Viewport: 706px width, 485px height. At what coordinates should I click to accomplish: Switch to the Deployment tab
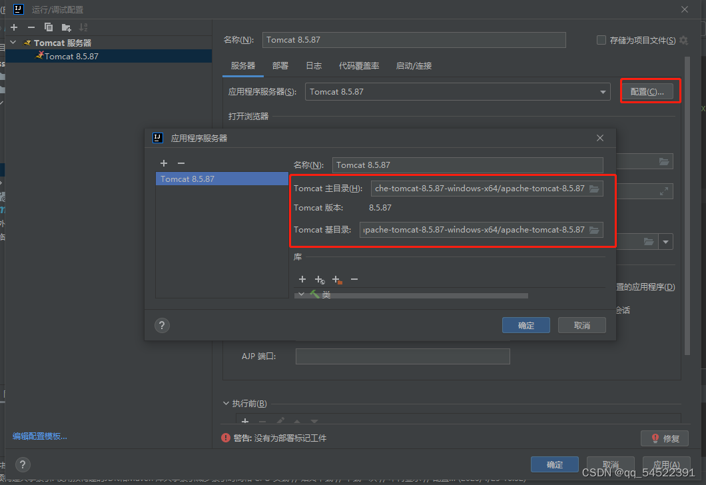pyautogui.click(x=280, y=66)
